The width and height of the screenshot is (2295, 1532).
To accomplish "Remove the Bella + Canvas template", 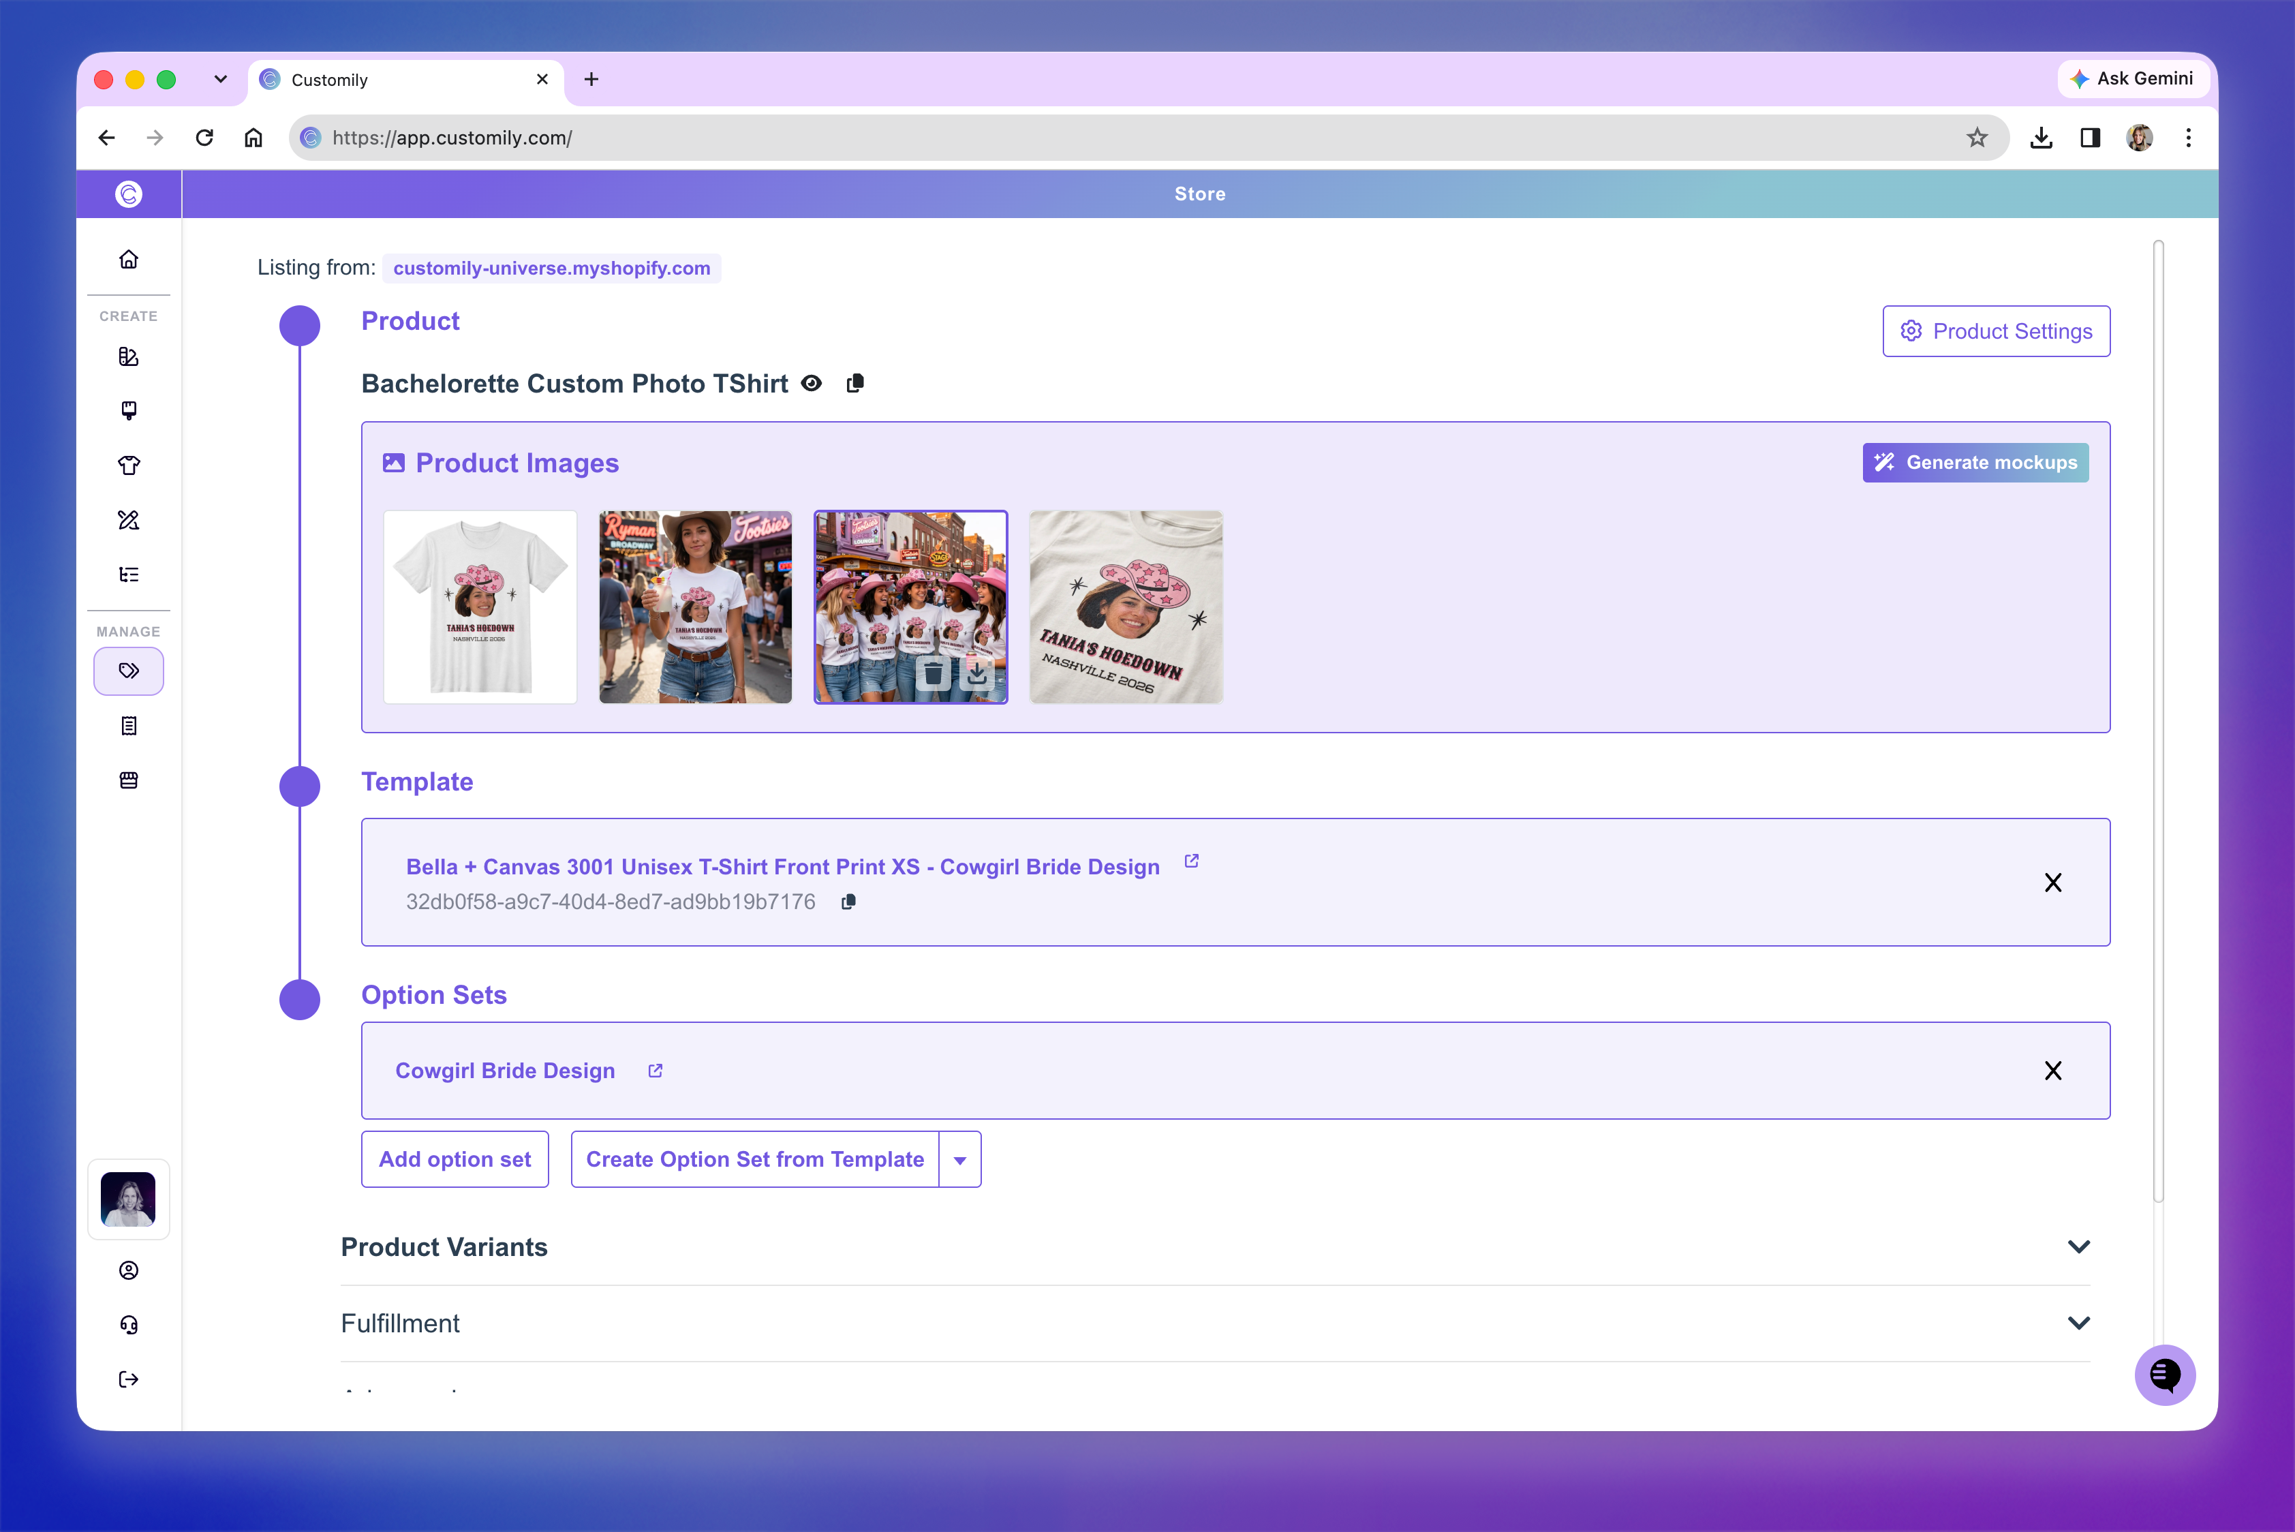I will 2052,883.
